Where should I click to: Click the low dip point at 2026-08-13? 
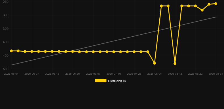(175, 64)
